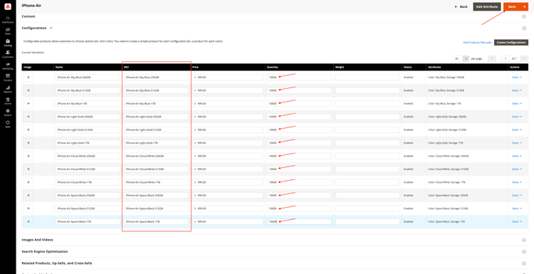534x274 pixels.
Task: Edit the SKU field of iPhone-Air-Light-Gold-1TB
Action: pos(157,143)
